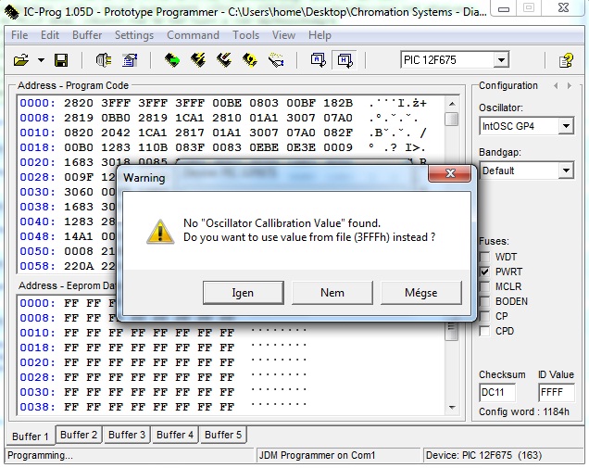Click JDM Programmer on Com1 status text
The image size is (589, 468).
(x=317, y=456)
